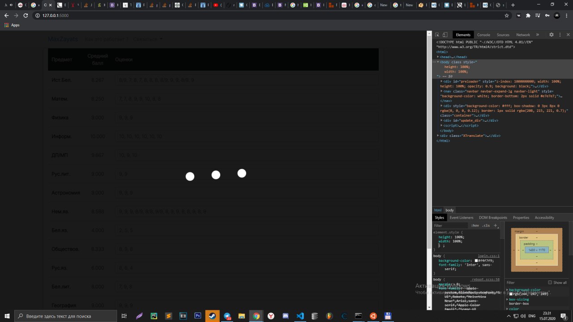Expand the head element node
573x322 pixels.
click(x=438, y=57)
